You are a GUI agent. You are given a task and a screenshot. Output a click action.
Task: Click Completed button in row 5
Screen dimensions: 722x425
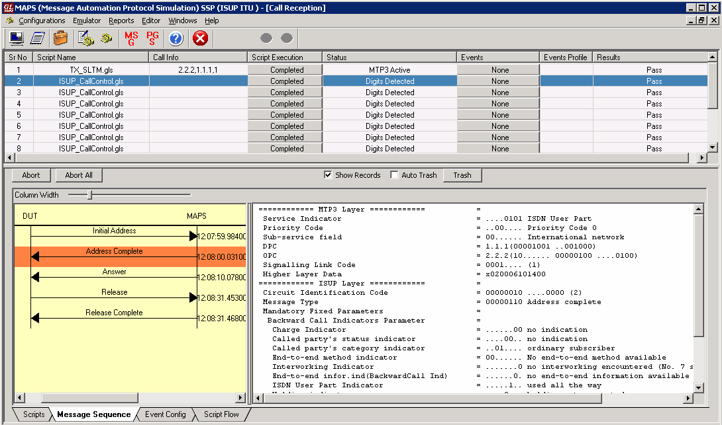click(285, 115)
